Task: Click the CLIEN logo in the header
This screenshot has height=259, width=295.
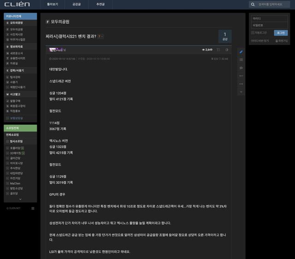Action: [x=17, y=4]
